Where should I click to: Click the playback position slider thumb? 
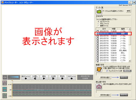[12, 82]
